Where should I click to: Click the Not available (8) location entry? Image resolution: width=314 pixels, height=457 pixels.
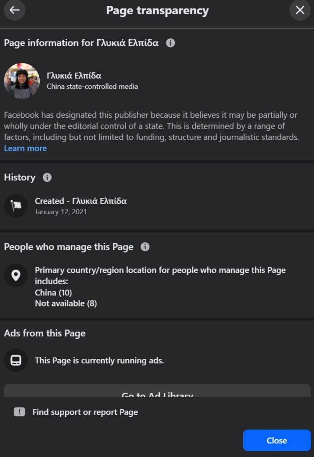coord(66,303)
